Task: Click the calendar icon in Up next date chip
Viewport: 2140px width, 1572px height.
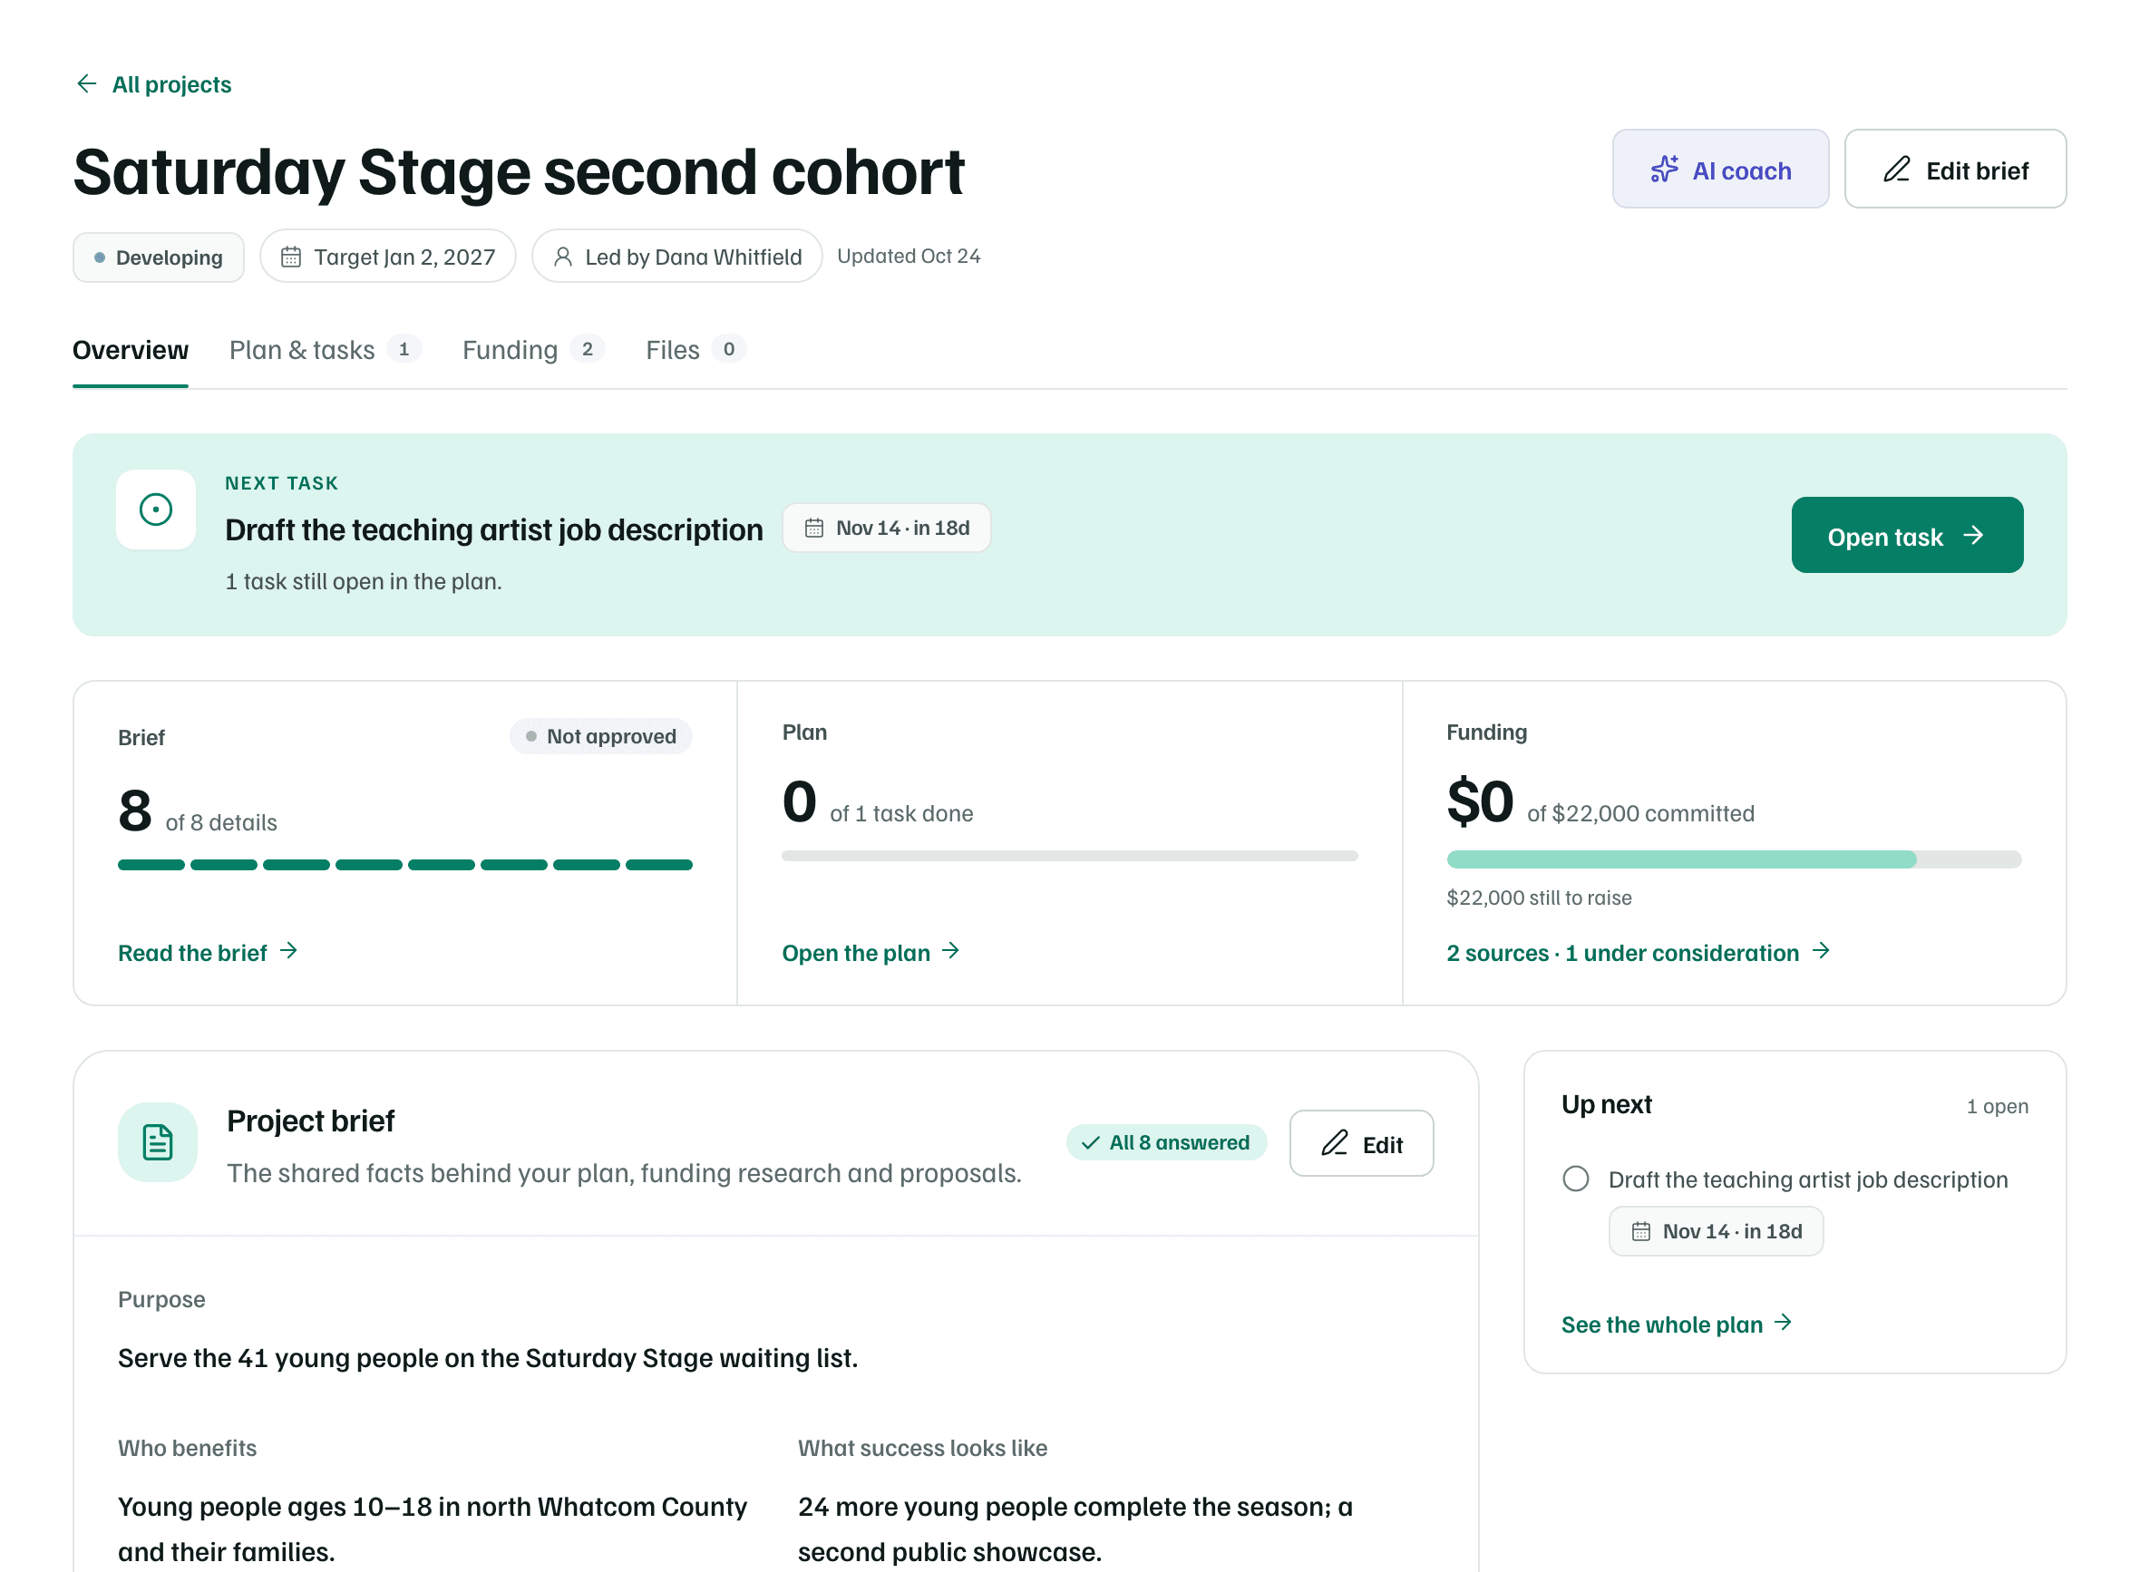Action: coord(1641,1231)
